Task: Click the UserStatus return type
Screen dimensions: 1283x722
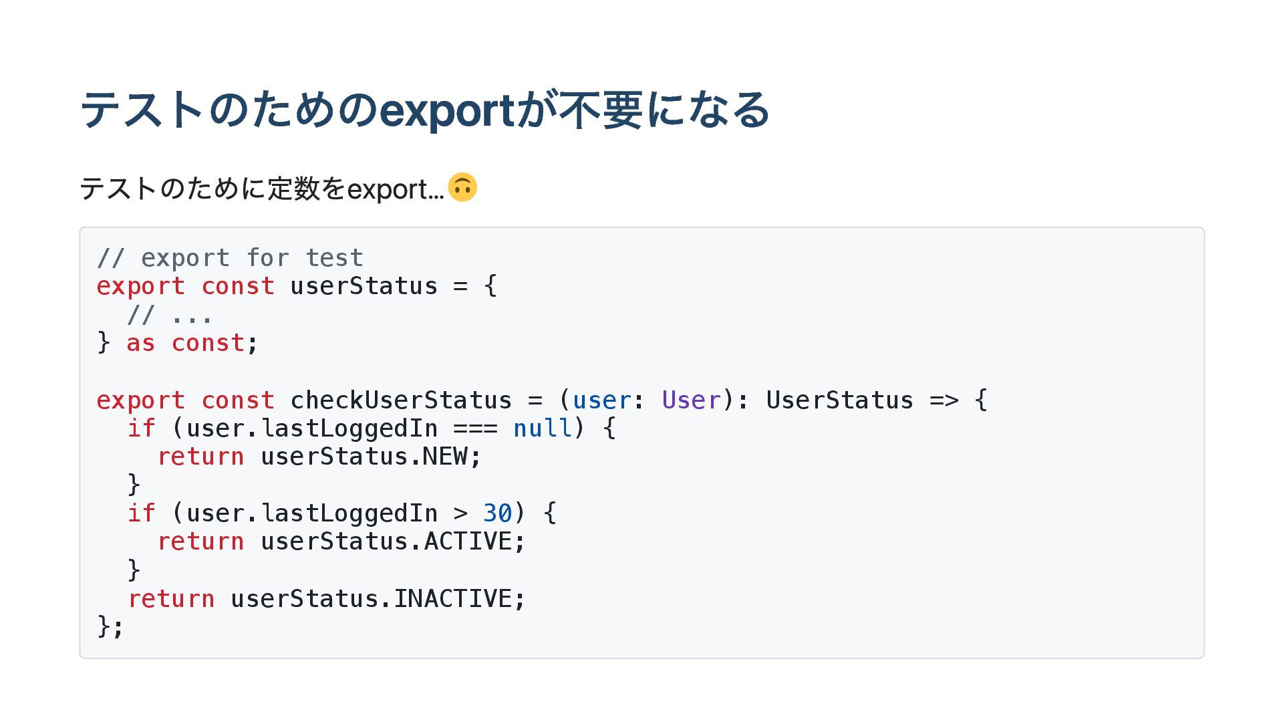Action: coord(839,400)
